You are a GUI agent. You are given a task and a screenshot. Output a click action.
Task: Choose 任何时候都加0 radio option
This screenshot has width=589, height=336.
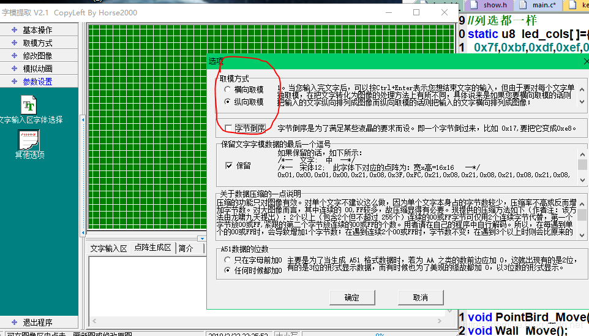pyautogui.click(x=227, y=270)
